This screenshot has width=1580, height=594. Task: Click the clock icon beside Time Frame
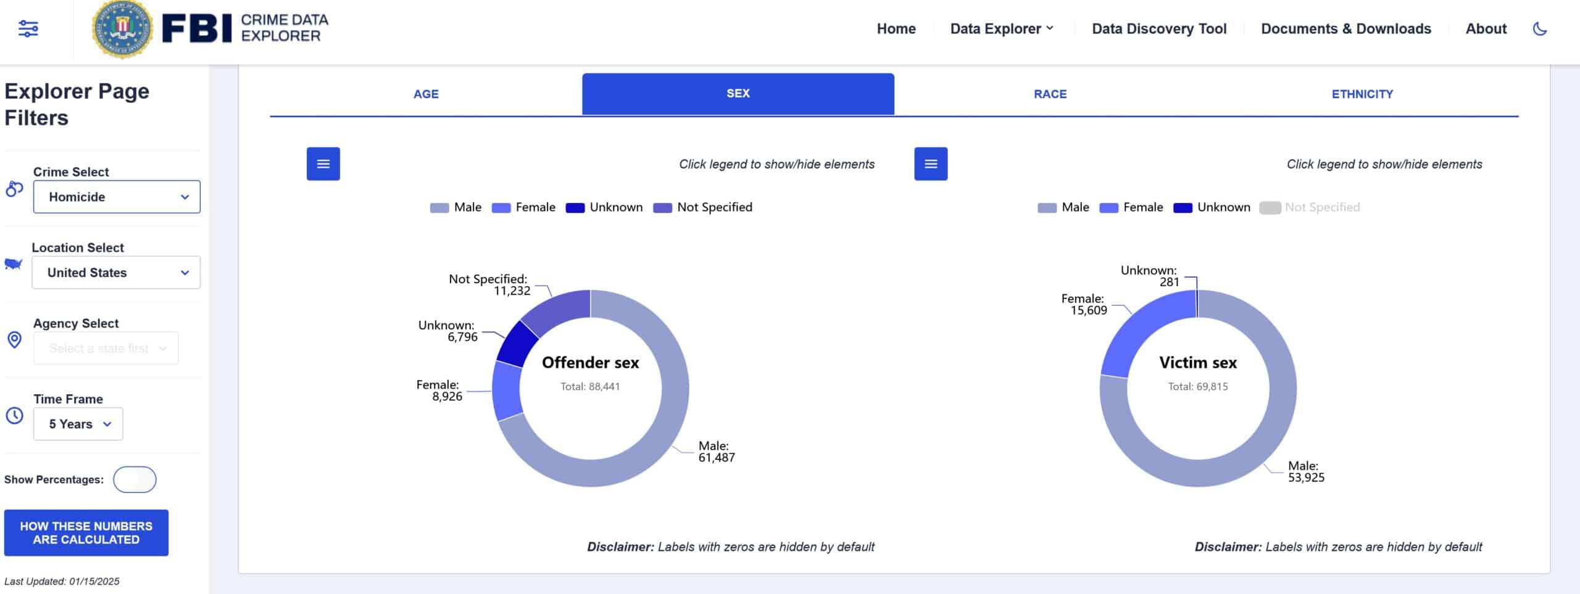click(14, 416)
